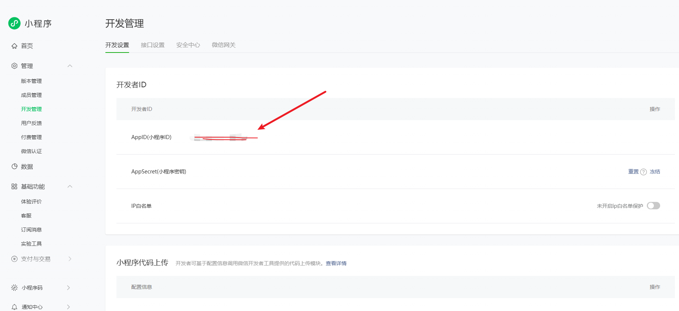679x311 pixels.
Task: Open 成员管理 in the sidebar
Action: 31,95
